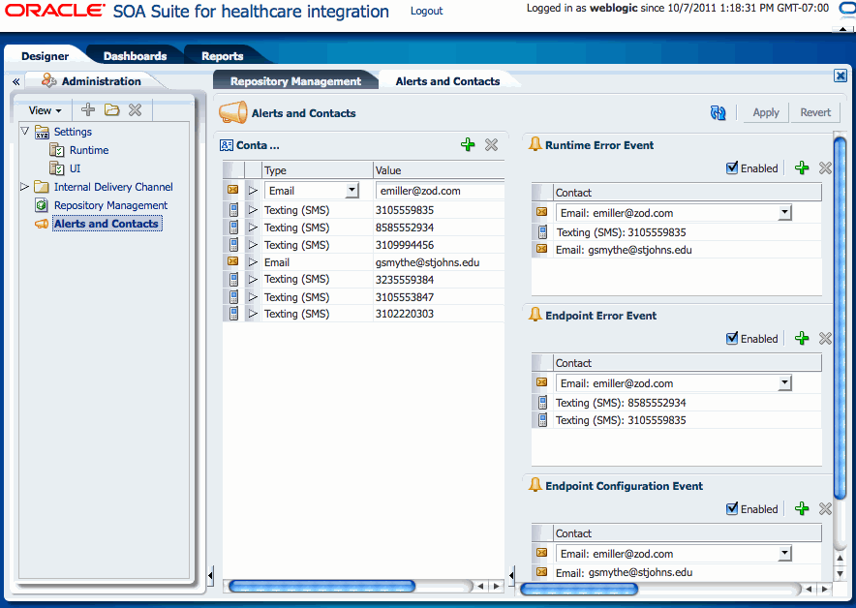
Task: Toggle Enabled for Endpoint Error Event
Action: pyautogui.click(x=733, y=339)
